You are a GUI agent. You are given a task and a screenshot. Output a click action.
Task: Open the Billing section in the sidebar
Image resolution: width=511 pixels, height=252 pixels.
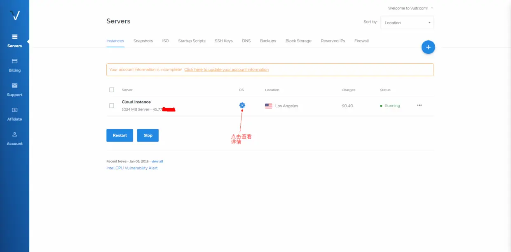click(14, 65)
